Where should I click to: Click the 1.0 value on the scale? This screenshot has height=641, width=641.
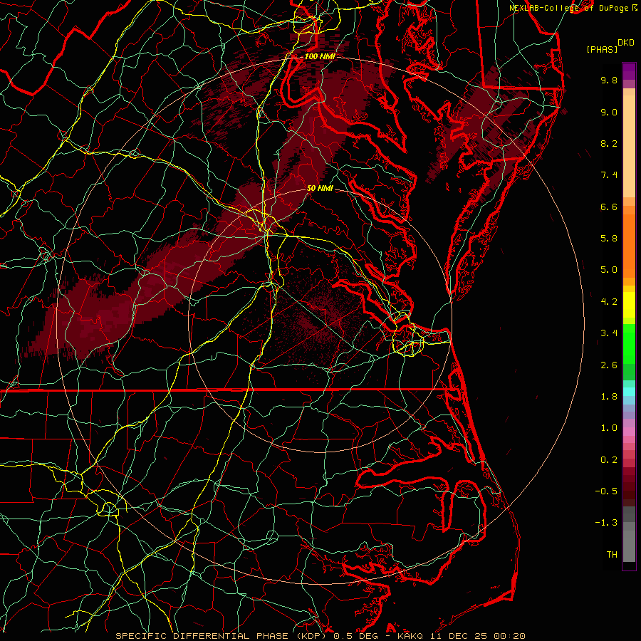pos(609,428)
